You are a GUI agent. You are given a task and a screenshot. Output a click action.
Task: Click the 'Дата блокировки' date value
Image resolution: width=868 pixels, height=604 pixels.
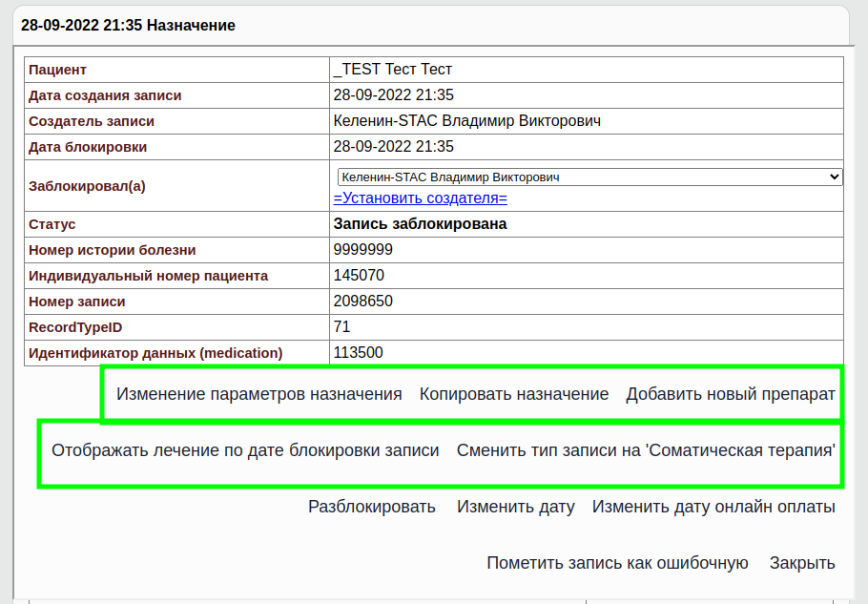[x=394, y=147]
